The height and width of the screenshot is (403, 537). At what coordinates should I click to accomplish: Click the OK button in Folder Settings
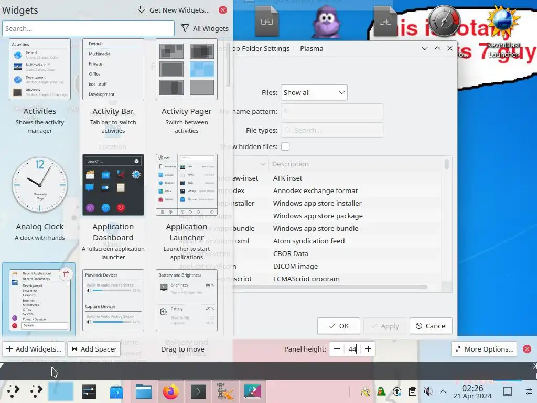point(339,326)
